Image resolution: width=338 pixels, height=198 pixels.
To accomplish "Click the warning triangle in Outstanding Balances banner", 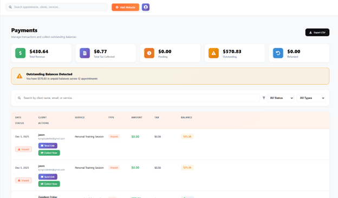I will [x=19, y=76].
